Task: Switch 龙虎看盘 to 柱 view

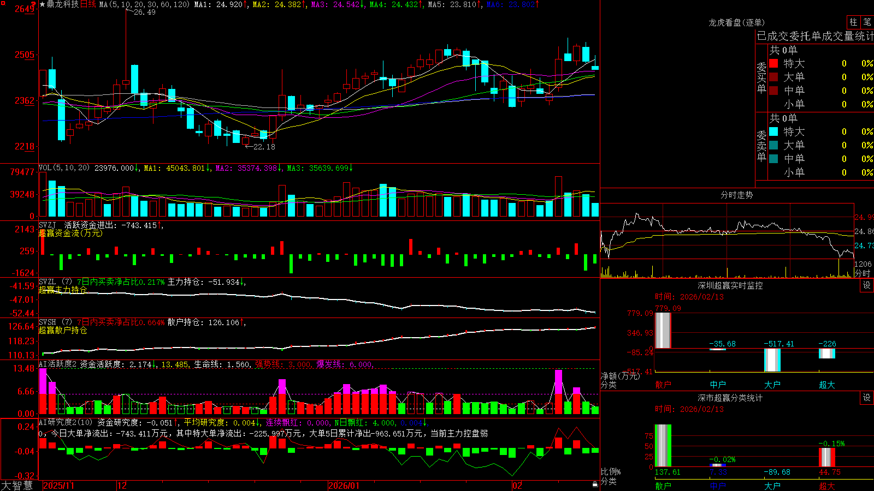Action: (853, 22)
